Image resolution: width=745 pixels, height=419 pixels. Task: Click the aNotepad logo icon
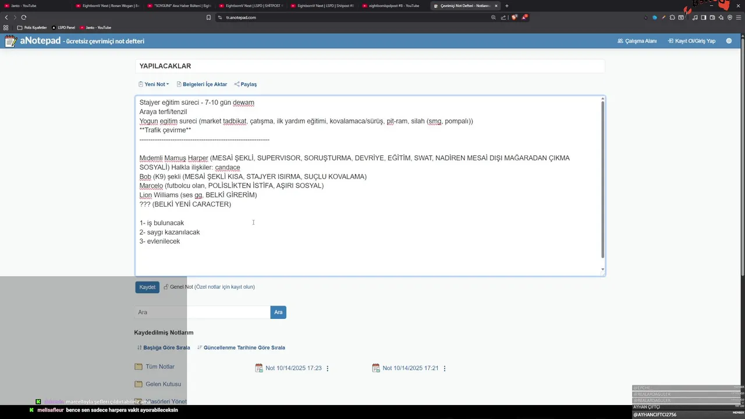[10, 41]
